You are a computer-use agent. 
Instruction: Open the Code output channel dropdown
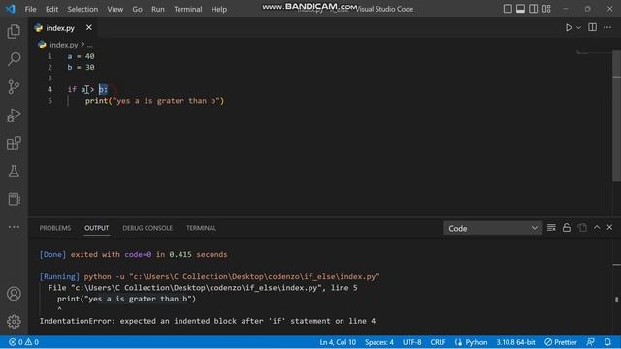point(493,229)
